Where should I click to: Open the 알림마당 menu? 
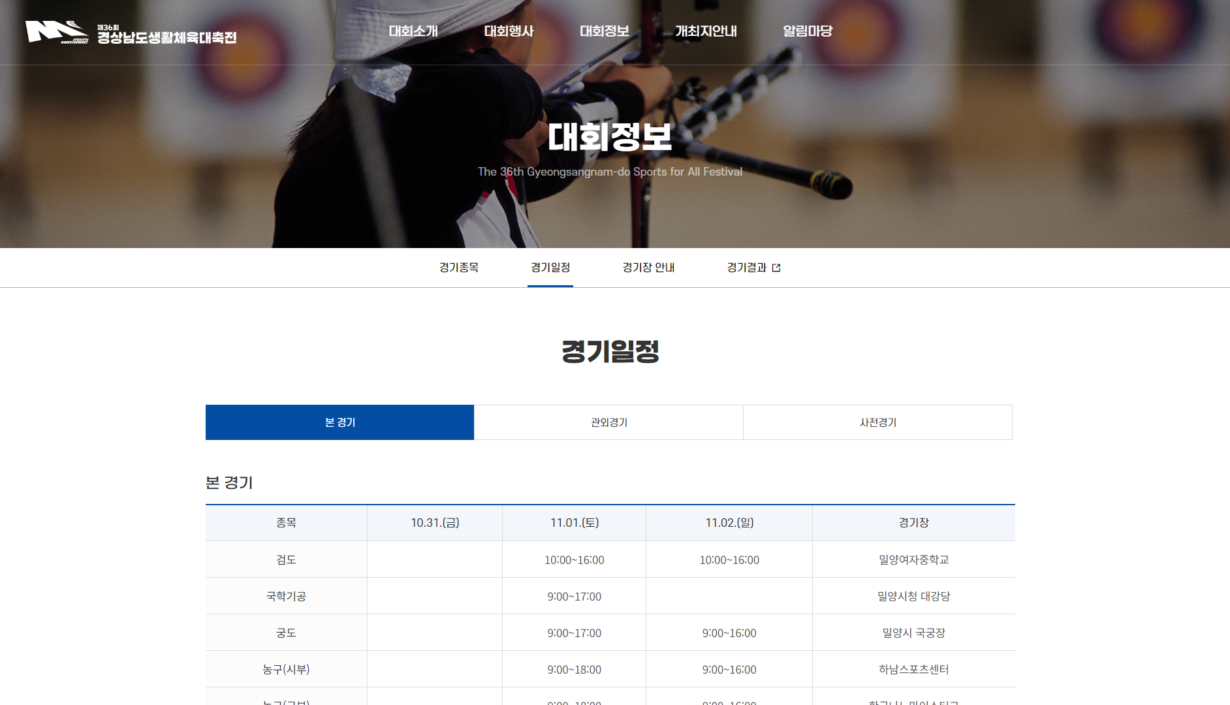pyautogui.click(x=808, y=31)
